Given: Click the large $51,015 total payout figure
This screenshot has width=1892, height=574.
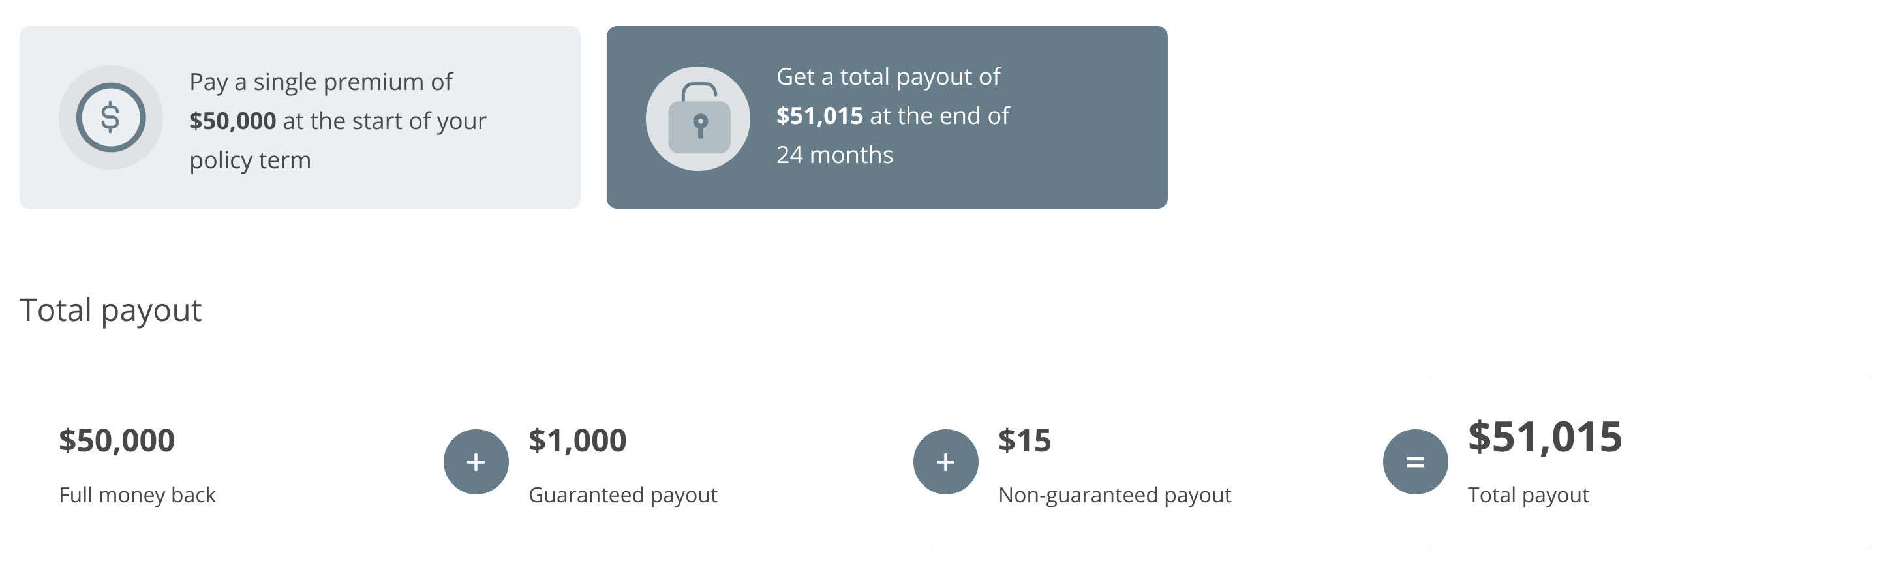Looking at the screenshot, I should click(1545, 437).
